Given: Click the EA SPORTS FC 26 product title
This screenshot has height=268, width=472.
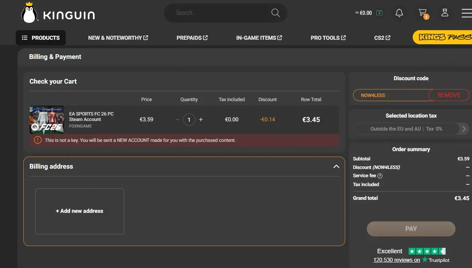Looking at the screenshot, I should 92,117.
